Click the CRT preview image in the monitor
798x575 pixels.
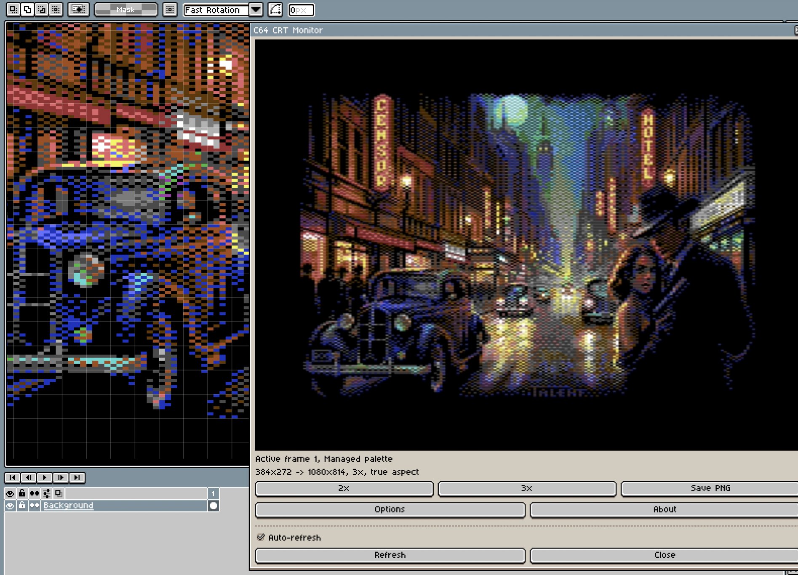(x=526, y=245)
